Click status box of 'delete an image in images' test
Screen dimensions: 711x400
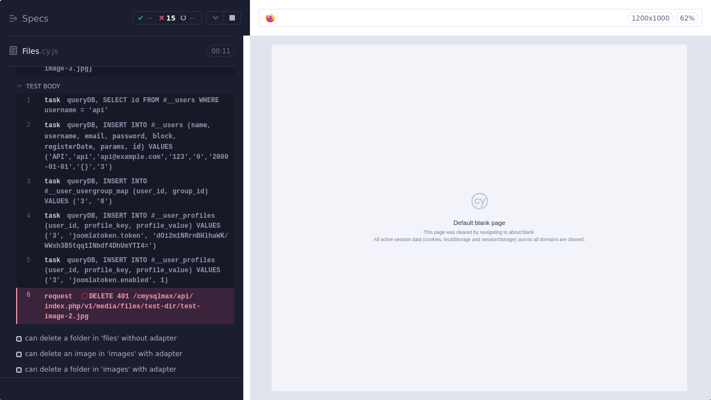[19, 354]
